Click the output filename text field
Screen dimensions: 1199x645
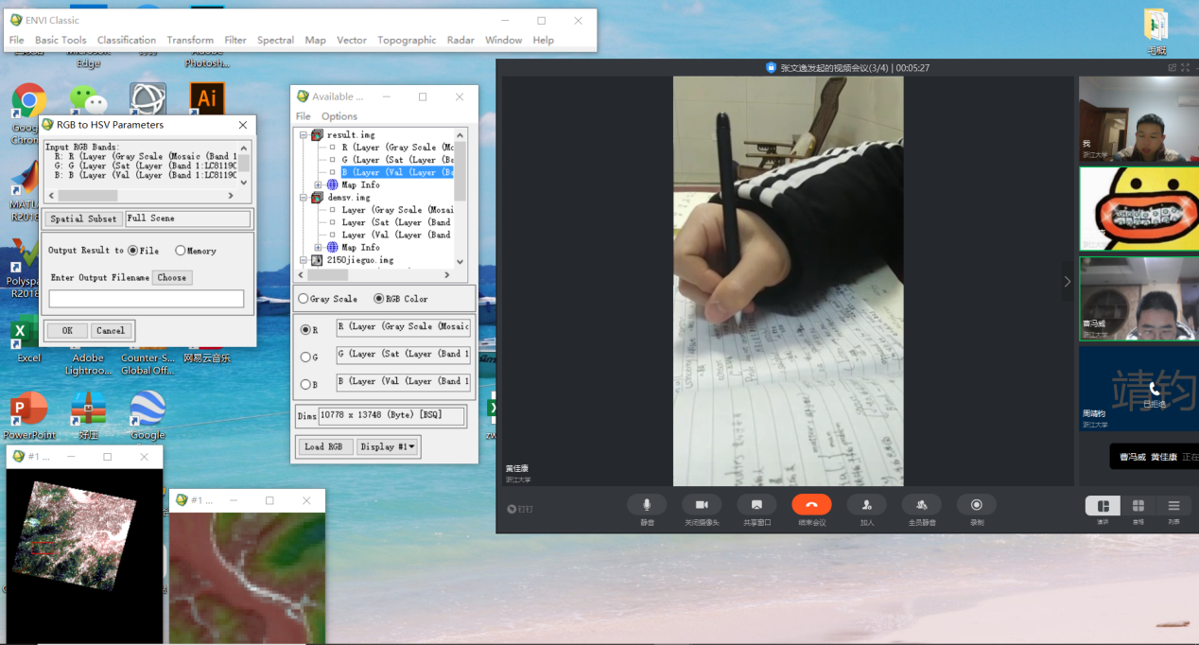147,299
